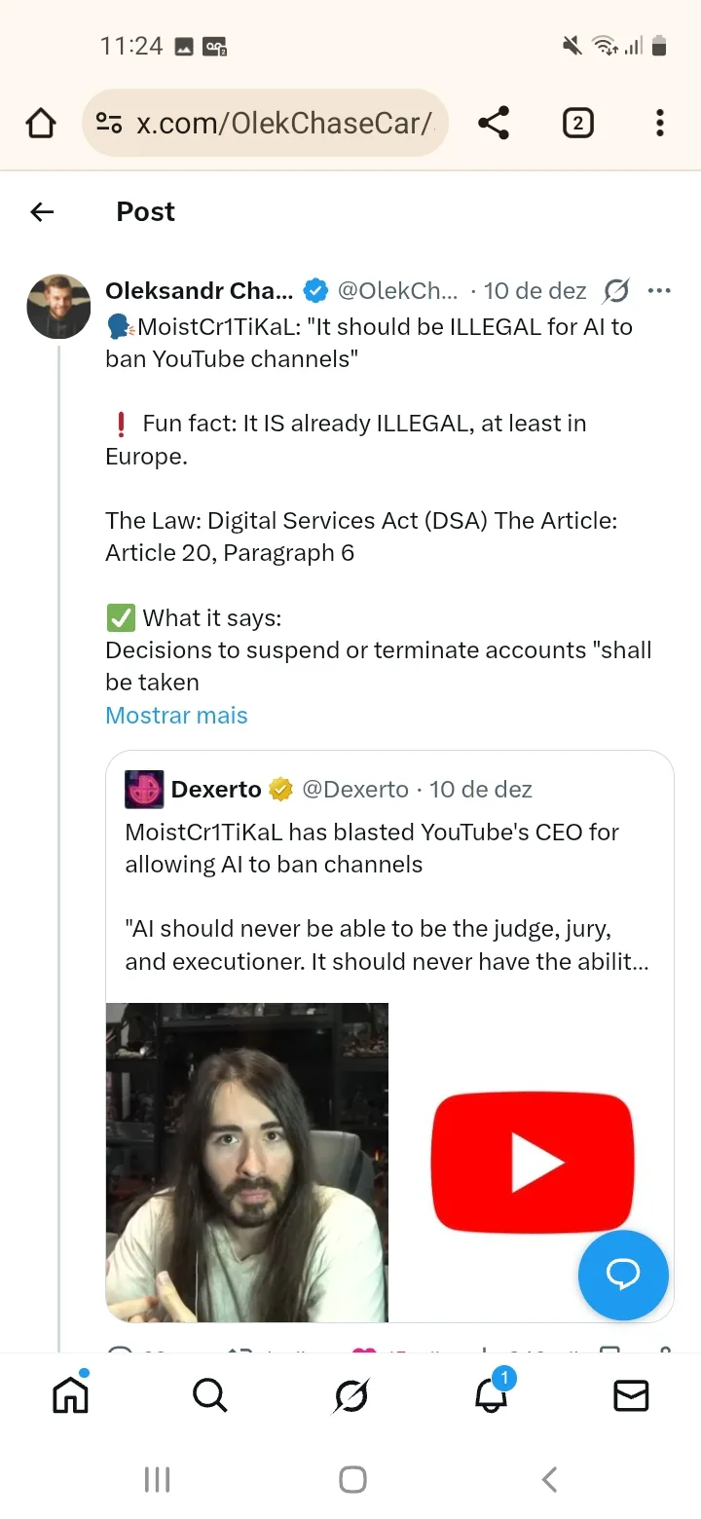The image size is (701, 1519).
Task: Open the quoted MoistCr1TiKaL image
Action: (x=247, y=1162)
